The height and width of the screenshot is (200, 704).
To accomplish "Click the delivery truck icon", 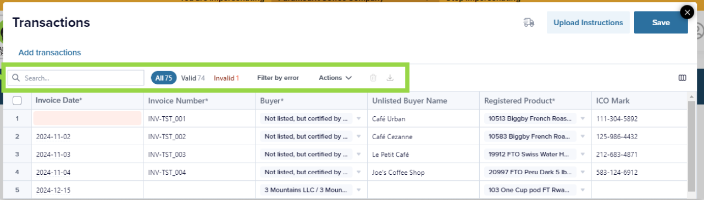I will (529, 22).
